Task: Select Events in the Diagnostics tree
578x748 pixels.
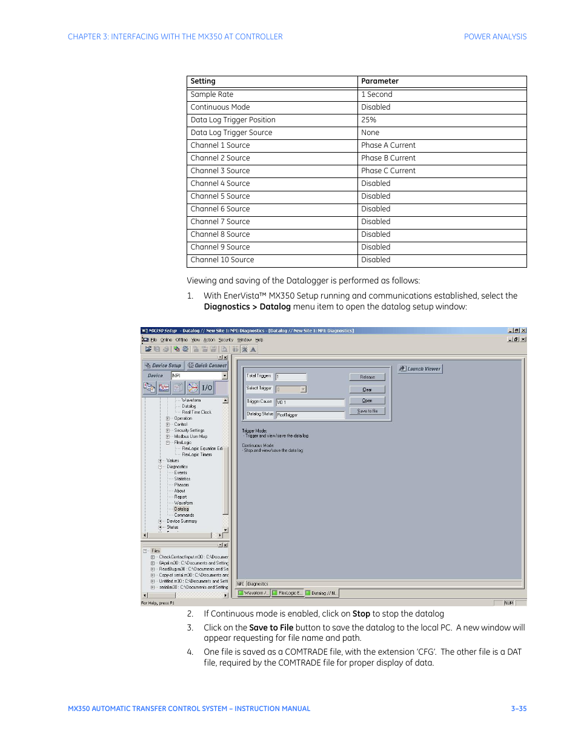Action: pyautogui.click(x=181, y=473)
